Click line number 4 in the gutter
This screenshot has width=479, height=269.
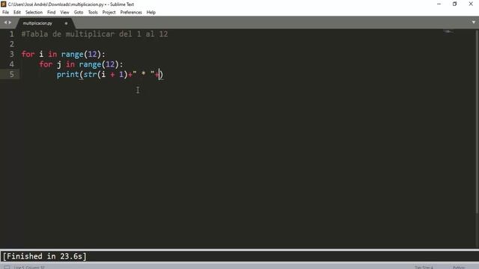tap(12, 64)
